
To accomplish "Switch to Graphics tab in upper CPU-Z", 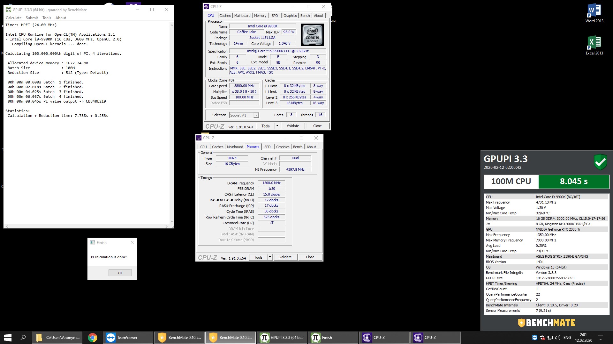I will coord(290,16).
